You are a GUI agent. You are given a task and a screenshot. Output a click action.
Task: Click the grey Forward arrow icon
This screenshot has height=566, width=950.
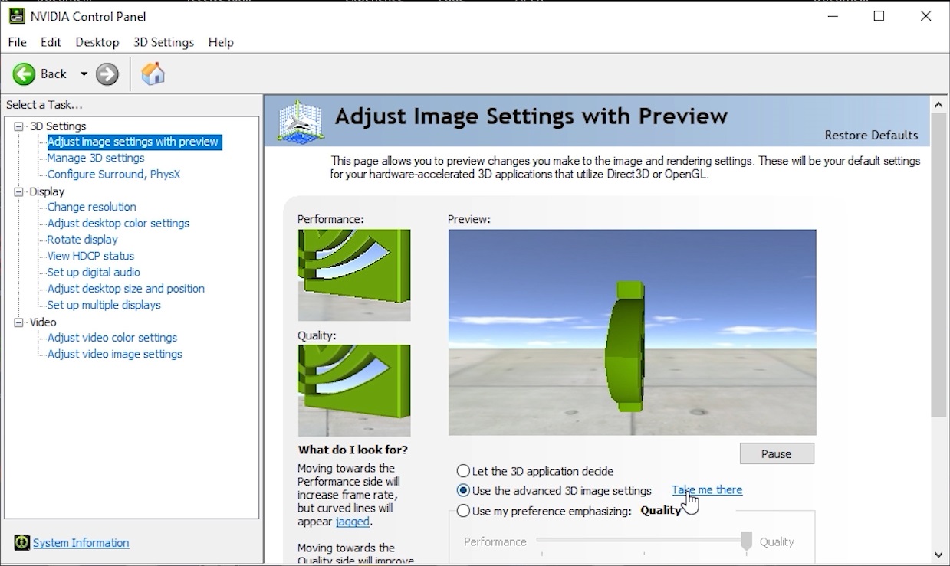tap(107, 74)
